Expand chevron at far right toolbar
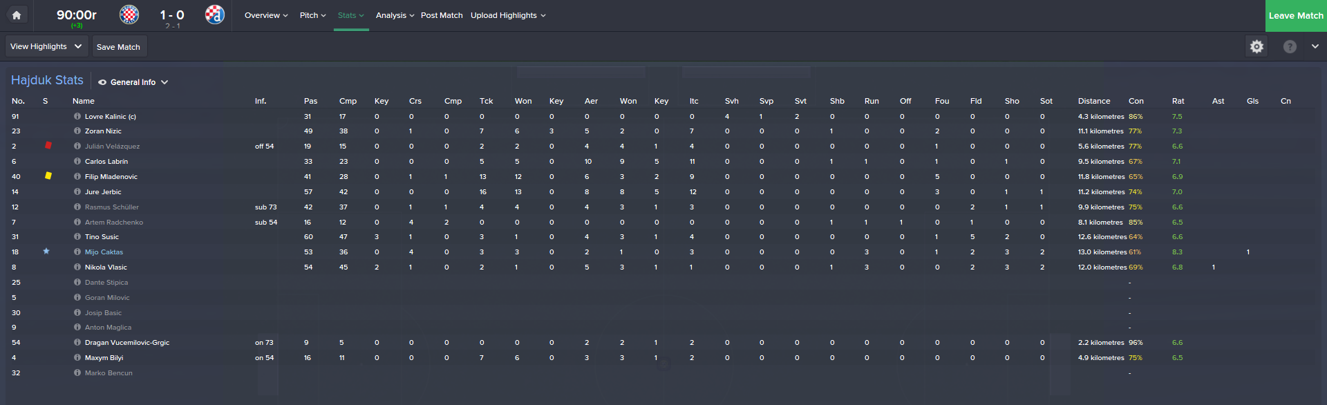The image size is (1327, 405). (x=1315, y=46)
